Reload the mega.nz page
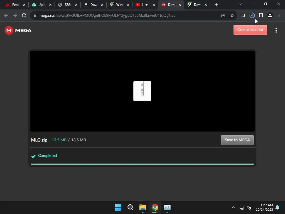Screen dimensions: 285x214 point(24,16)
